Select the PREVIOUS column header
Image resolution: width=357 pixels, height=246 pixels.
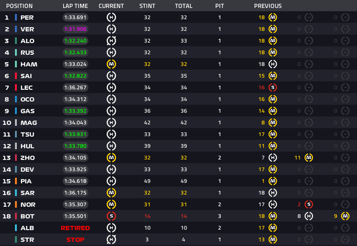click(x=268, y=6)
